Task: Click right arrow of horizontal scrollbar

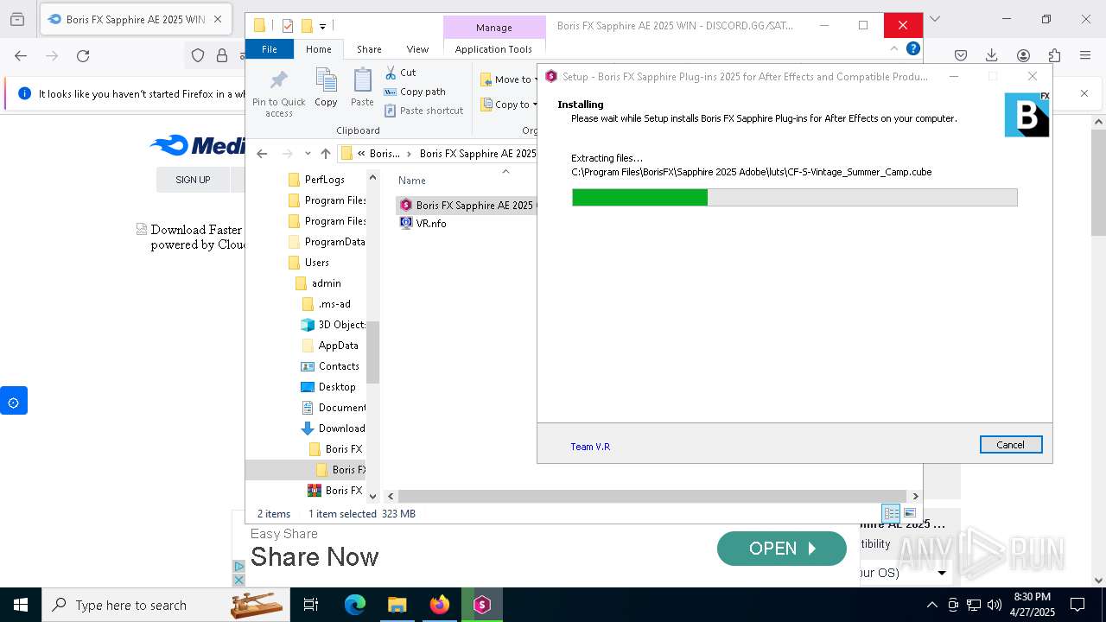Action: pos(915,497)
